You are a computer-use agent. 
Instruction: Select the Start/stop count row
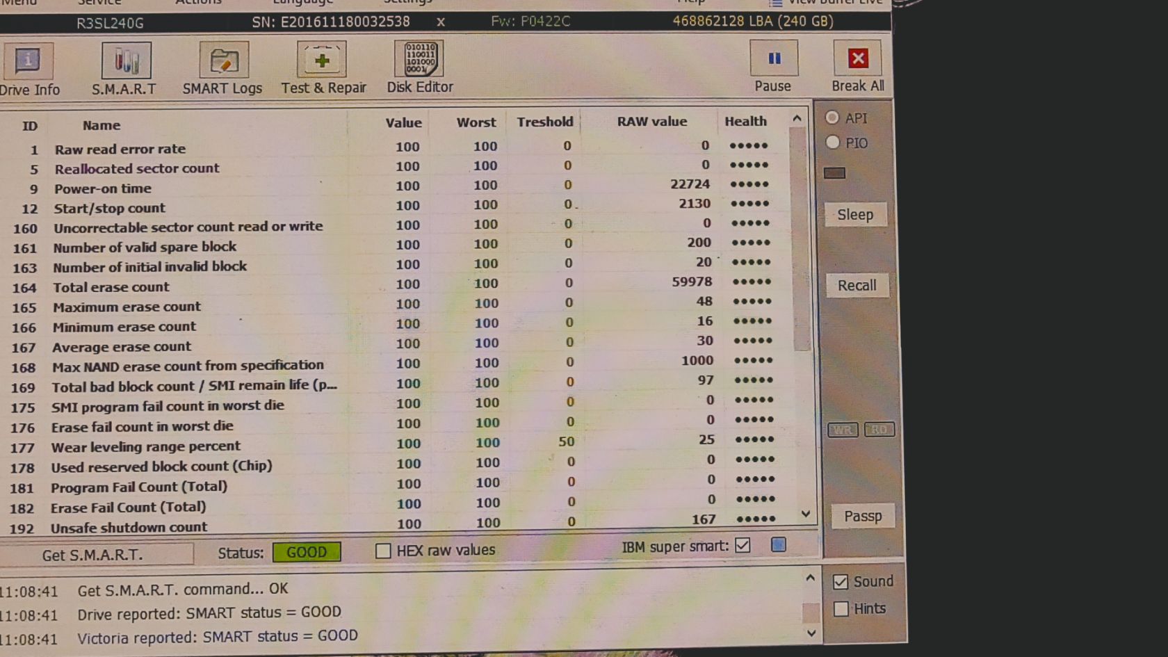(396, 206)
